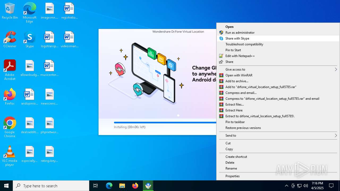Select the dealsadditi... image file icon
Screen dimensions: 340x191
tap(29, 126)
